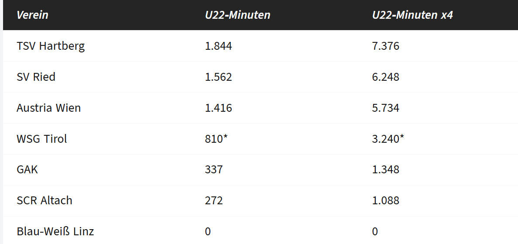Select the 7.376 value for TSV Hartberg
518x244 pixels.
[x=385, y=46]
